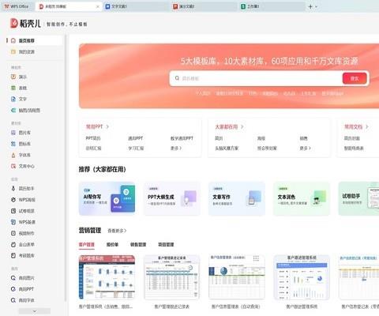Image resolution: width=379 pixels, height=316 pixels.
Task: Open 学习汇报 link
Action: 136,149
